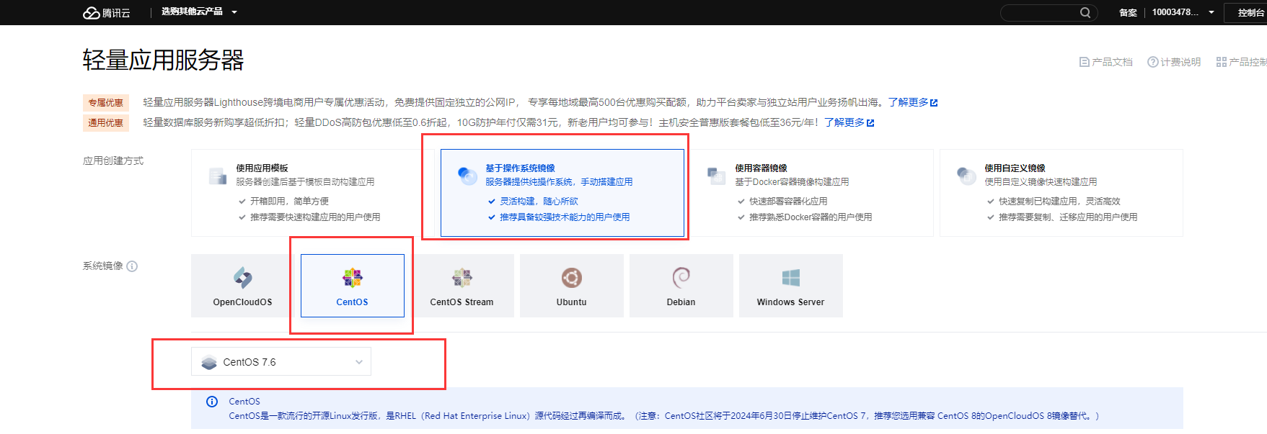Click the 应用创建方式 label
Screen dimensions: 1267x434
(x=113, y=161)
